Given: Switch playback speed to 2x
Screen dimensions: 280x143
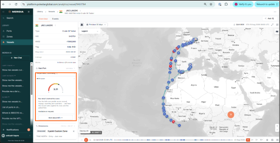Looking at the screenshot, I should click(252, 140).
